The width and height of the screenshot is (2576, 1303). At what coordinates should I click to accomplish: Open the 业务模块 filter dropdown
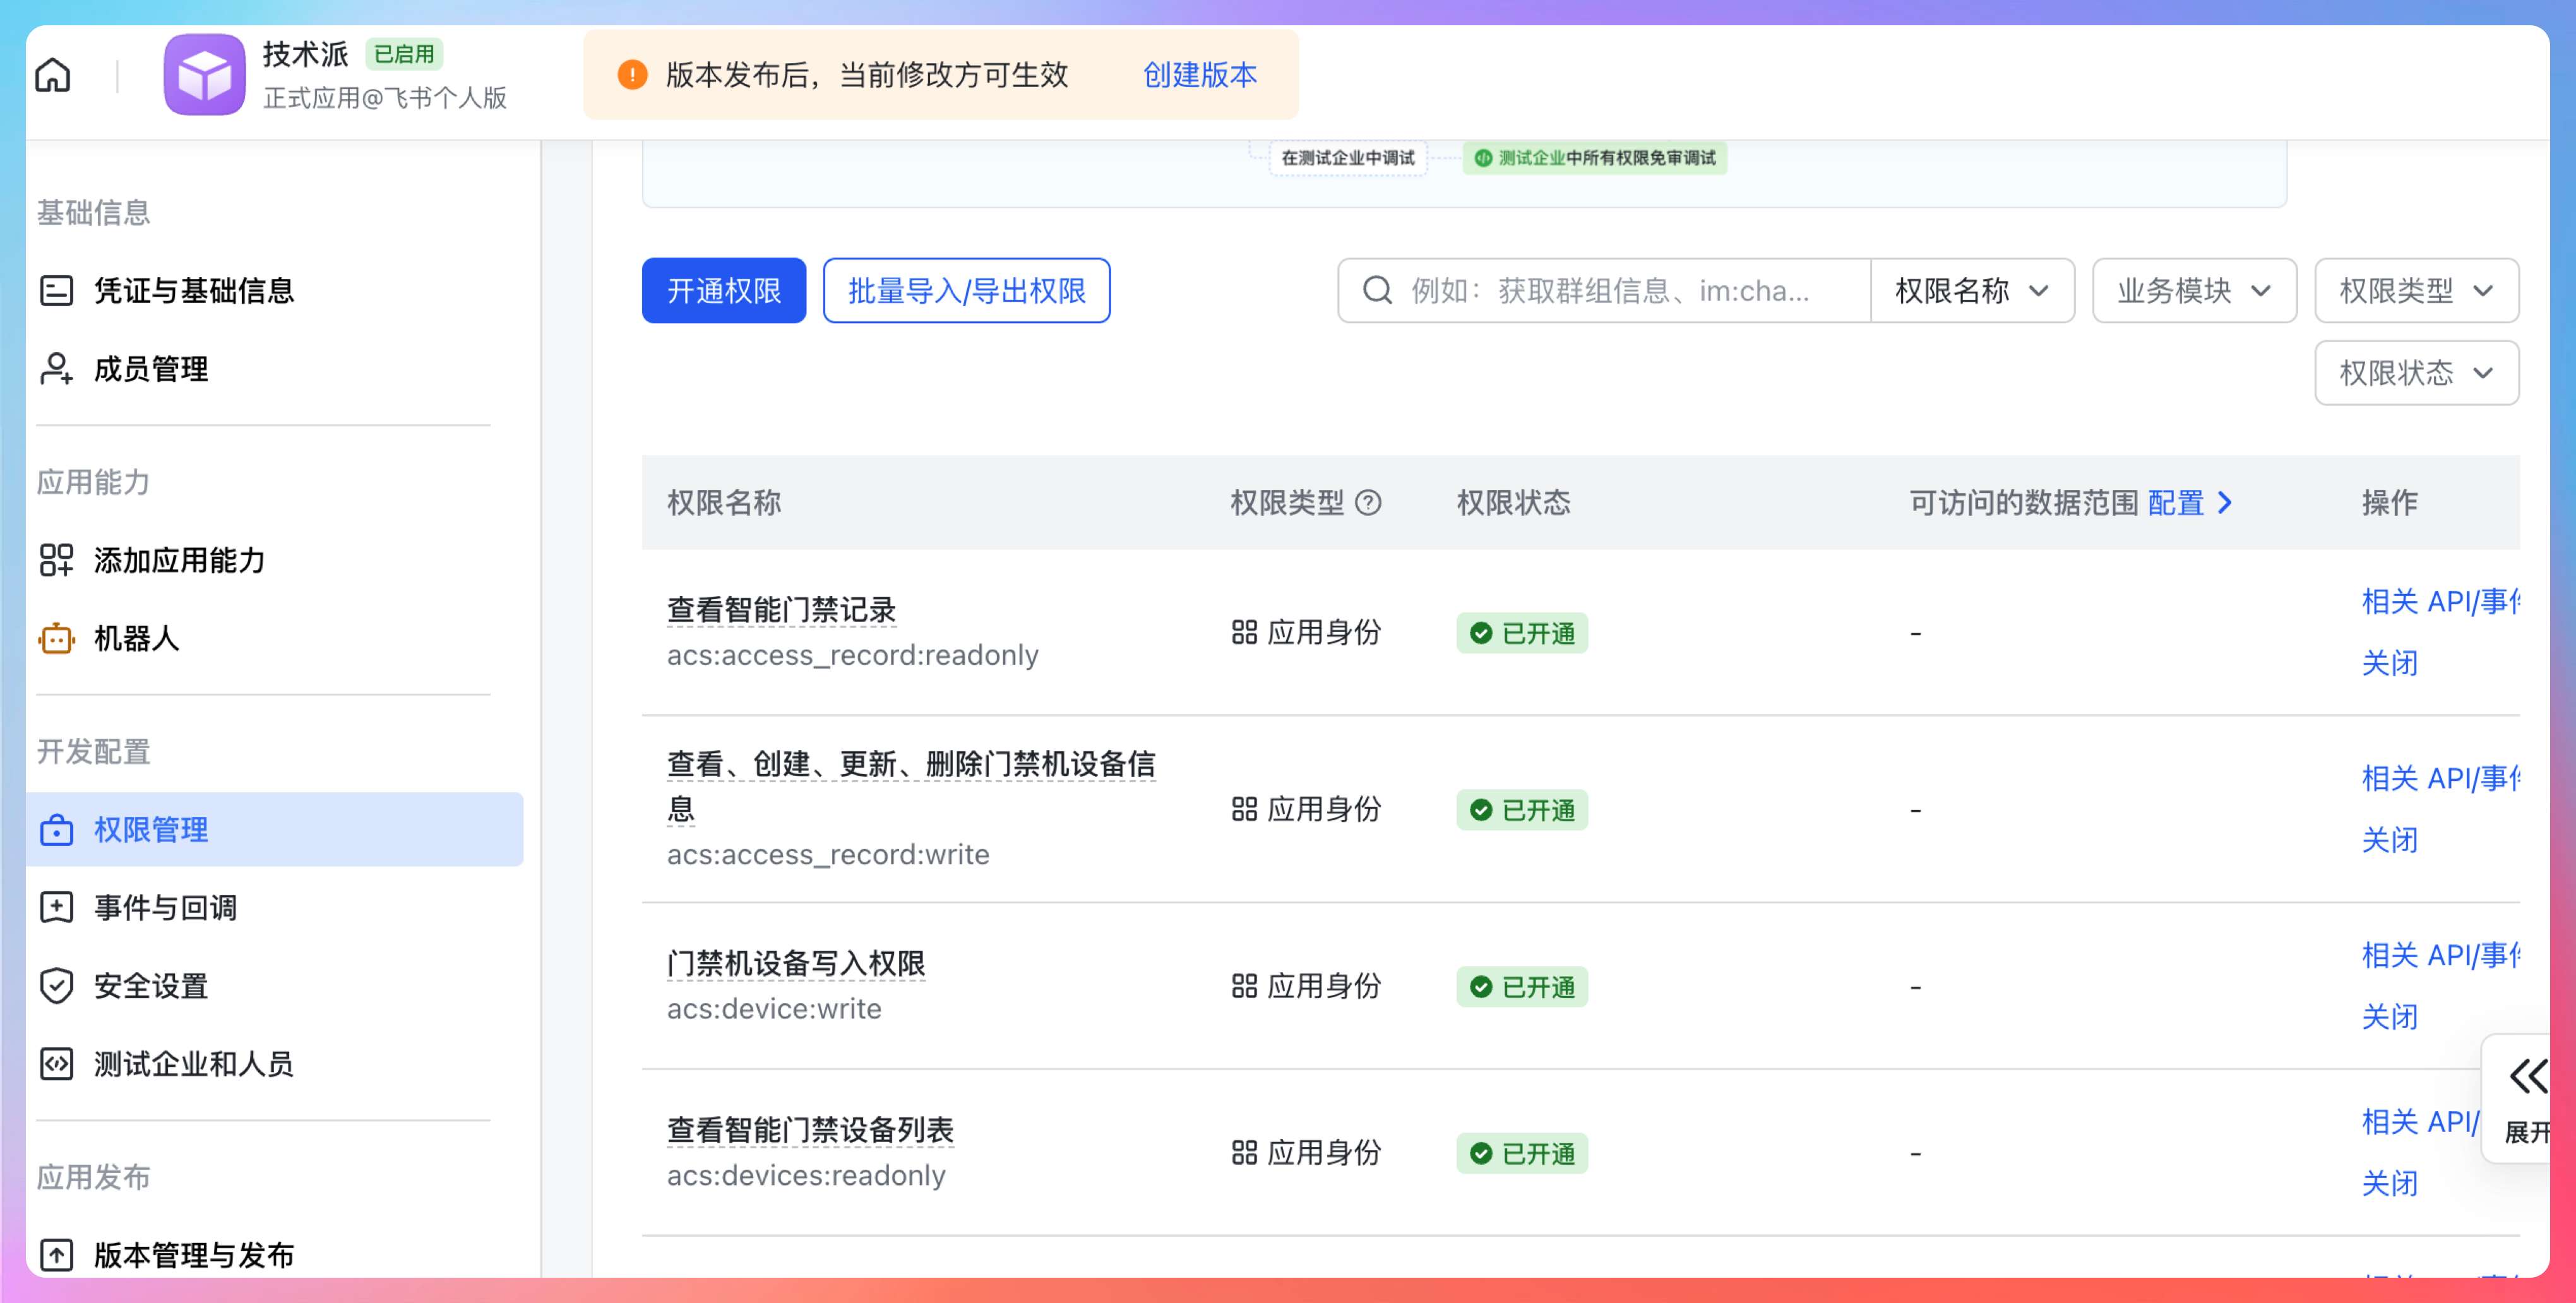coord(2194,291)
